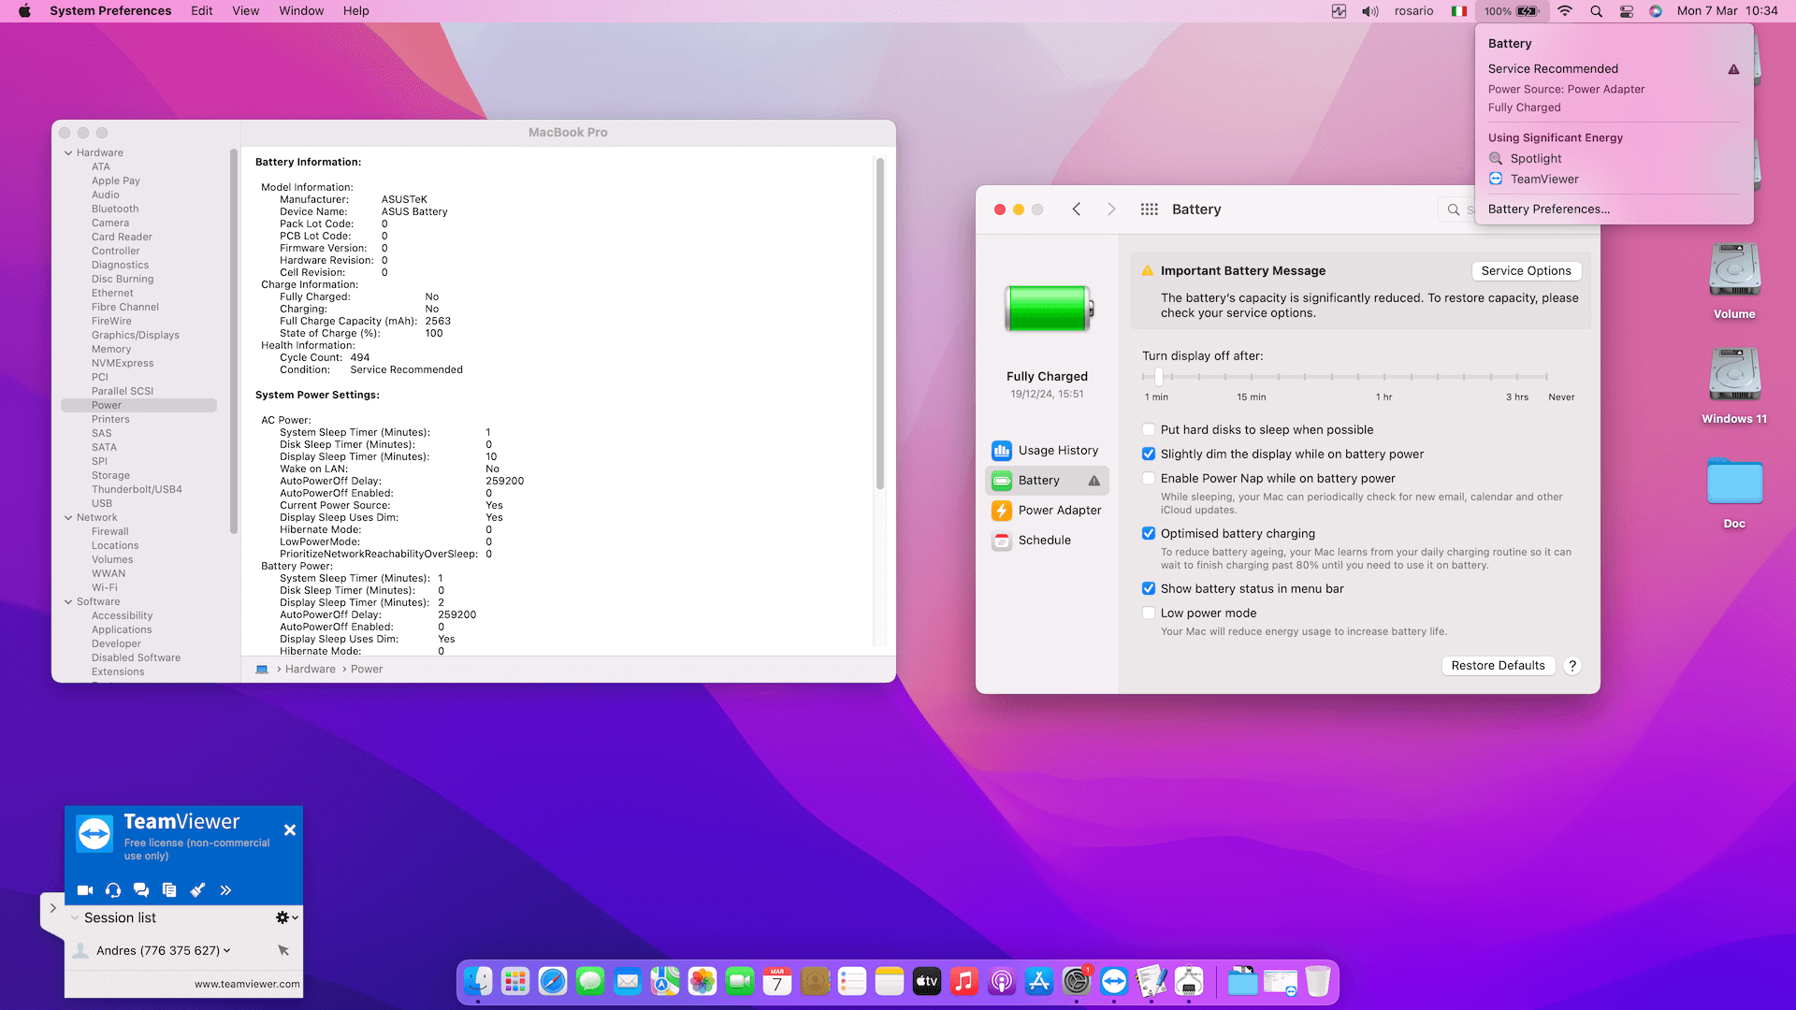Screen dimensions: 1796x1010
Task: Click the Service Options button
Action: click(x=1526, y=271)
